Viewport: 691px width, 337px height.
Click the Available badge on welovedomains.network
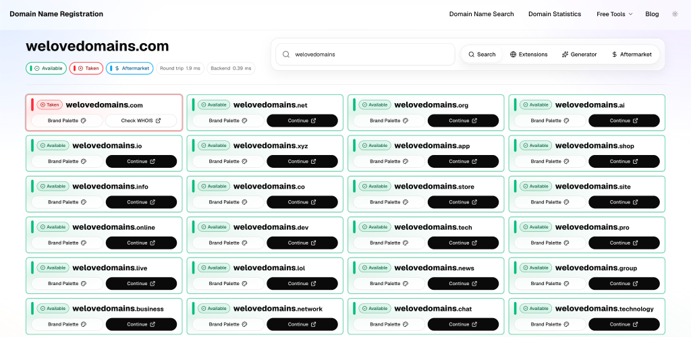pos(214,309)
